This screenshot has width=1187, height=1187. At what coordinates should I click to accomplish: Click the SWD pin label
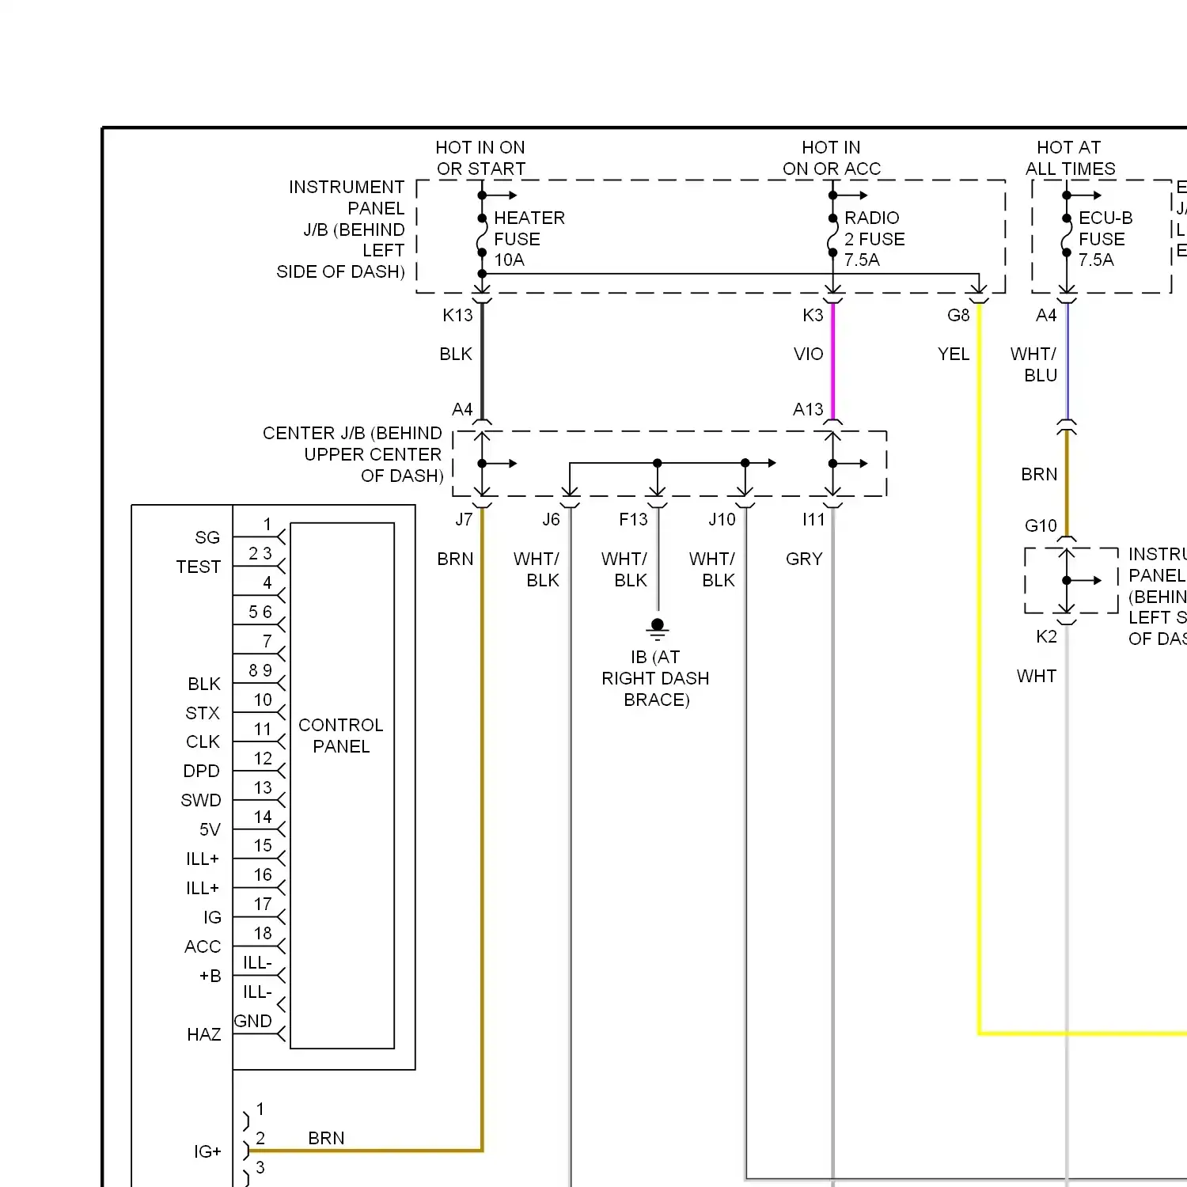[x=201, y=801]
